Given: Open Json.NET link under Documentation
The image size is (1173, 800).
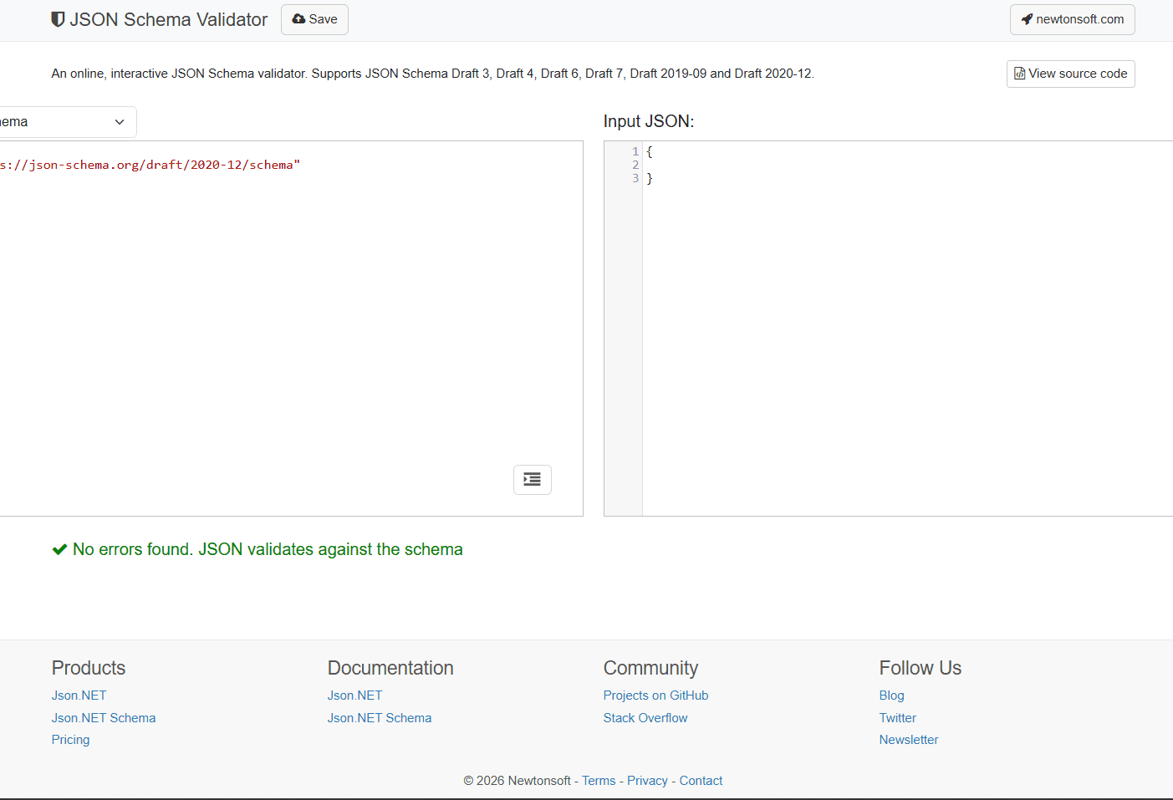Looking at the screenshot, I should point(354,696).
